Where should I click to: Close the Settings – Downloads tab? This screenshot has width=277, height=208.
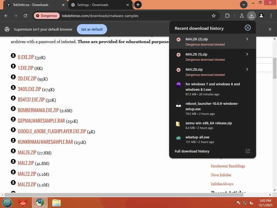128,5
